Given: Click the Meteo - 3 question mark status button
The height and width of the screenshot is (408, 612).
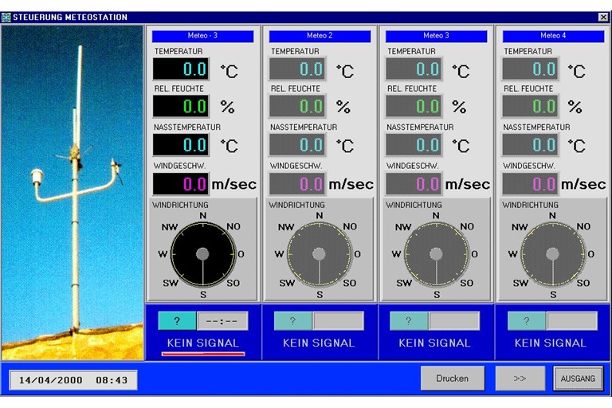Looking at the screenshot, I should pyautogui.click(x=177, y=321).
